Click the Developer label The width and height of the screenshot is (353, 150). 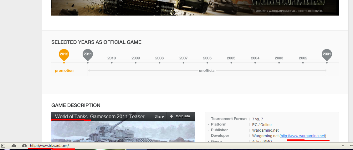point(220,136)
